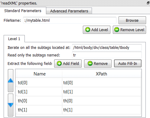
Task: Click the subtags named 'tr' field
Action: click(x=107, y=55)
